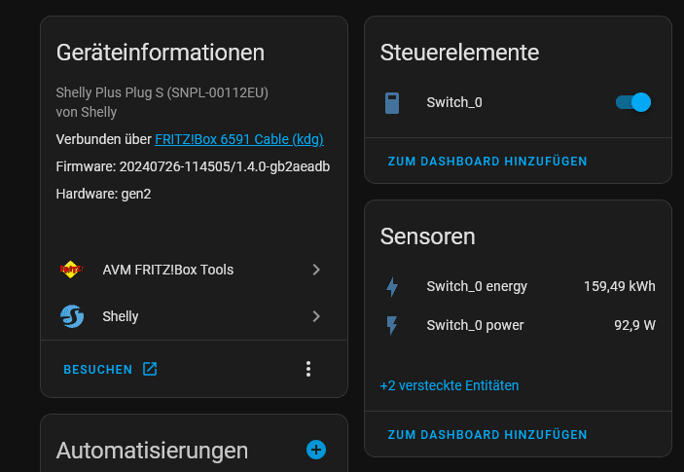Click the Switch_0 plug device icon
The width and height of the screenshot is (684, 472).
coord(392,103)
